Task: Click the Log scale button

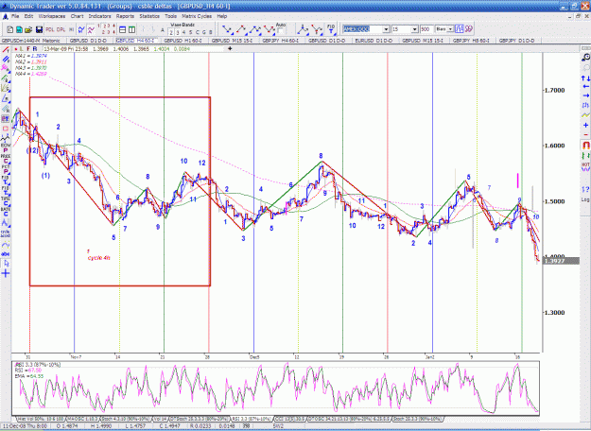Action: pyautogui.click(x=585, y=199)
